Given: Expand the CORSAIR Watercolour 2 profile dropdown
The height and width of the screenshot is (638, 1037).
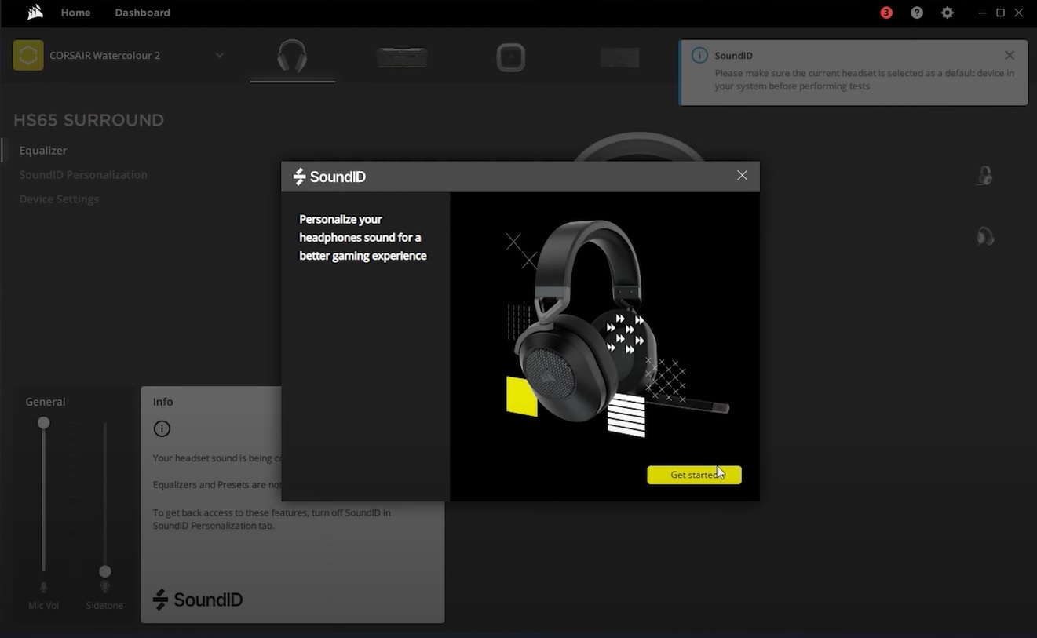Looking at the screenshot, I should (220, 55).
